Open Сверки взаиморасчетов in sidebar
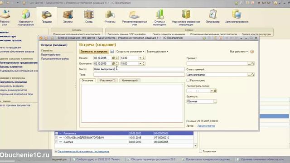This screenshot has width=290, height=163. point(14,90)
